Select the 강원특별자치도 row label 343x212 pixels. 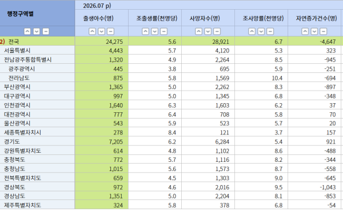(x=22, y=151)
